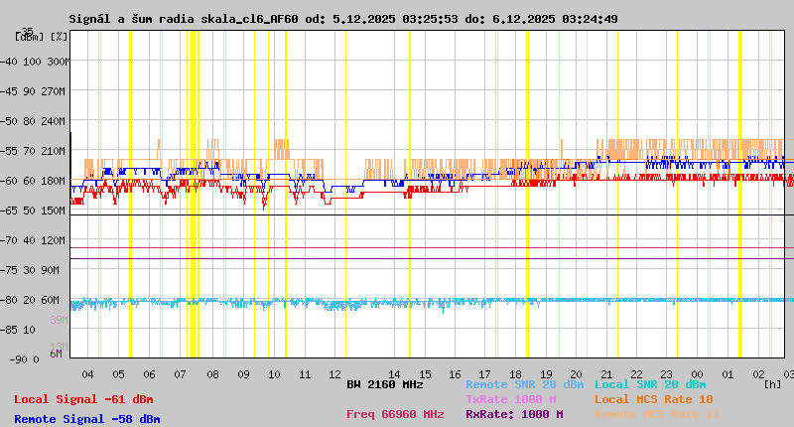Click the 'TxRate 1000 M' legend entry
Viewport: 794px width, 427px height.
point(511,399)
